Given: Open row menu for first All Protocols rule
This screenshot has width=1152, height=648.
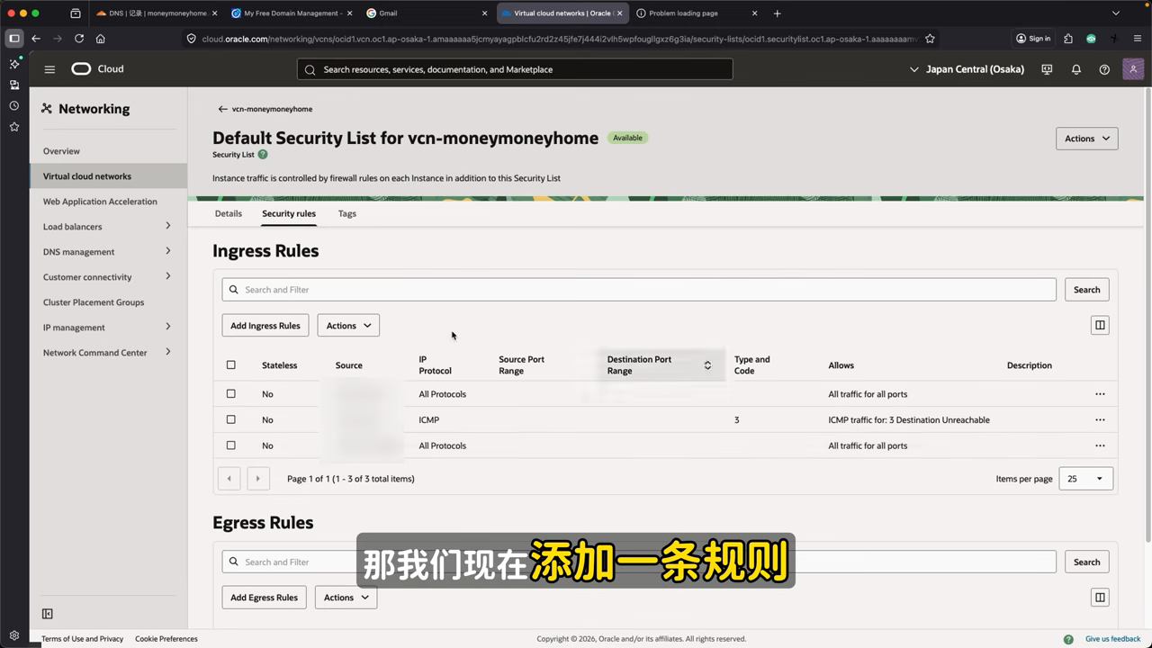Looking at the screenshot, I should pyautogui.click(x=1100, y=394).
